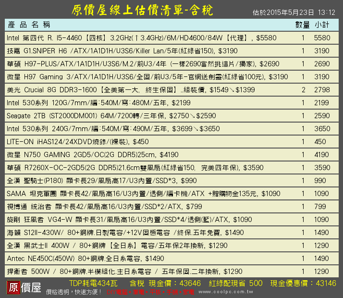
Task: Click the 紅綠配現省 500 discount text
Action: point(235,284)
